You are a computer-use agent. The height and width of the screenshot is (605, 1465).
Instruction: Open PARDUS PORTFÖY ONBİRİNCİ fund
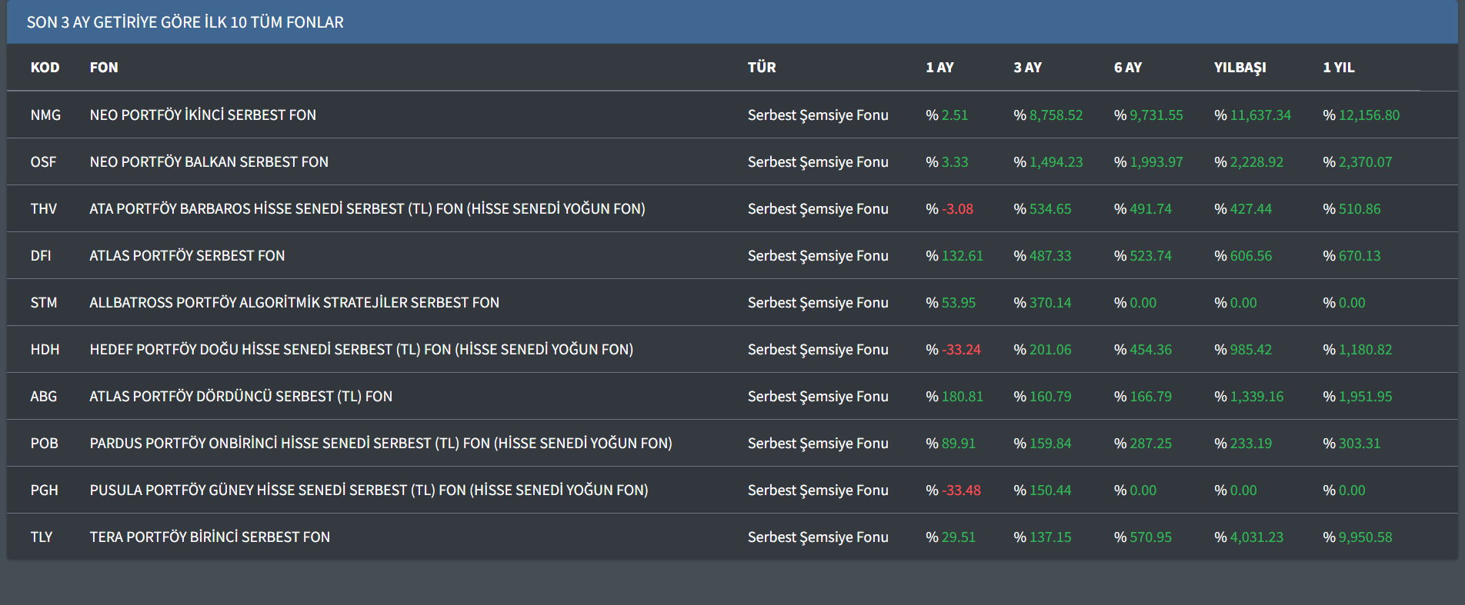(381, 443)
